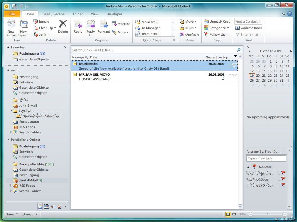Toggle category box on MuzikMafia email

(230, 66)
